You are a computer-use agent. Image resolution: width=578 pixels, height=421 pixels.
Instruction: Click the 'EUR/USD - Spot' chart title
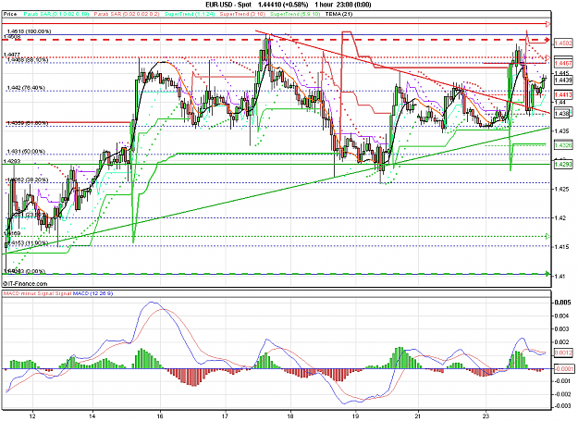click(228, 5)
